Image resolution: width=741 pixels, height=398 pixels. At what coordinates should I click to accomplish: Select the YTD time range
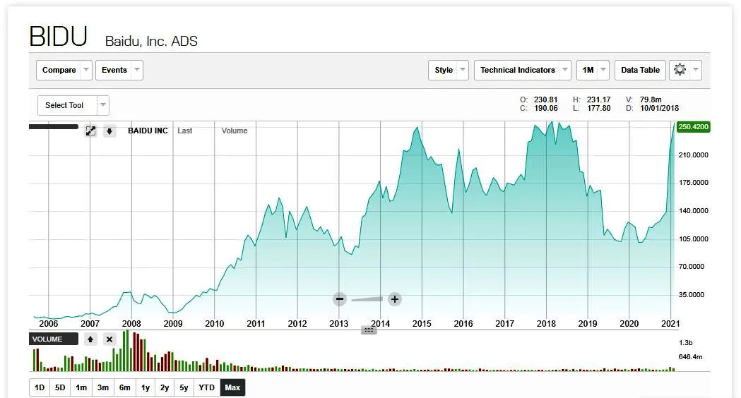pos(206,387)
